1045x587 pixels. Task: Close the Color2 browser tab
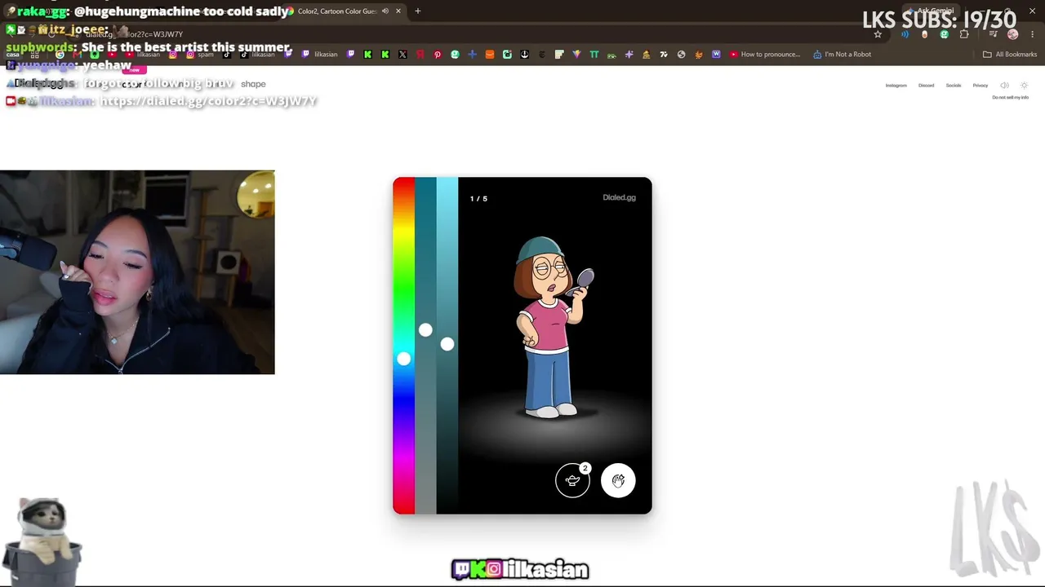pos(398,11)
